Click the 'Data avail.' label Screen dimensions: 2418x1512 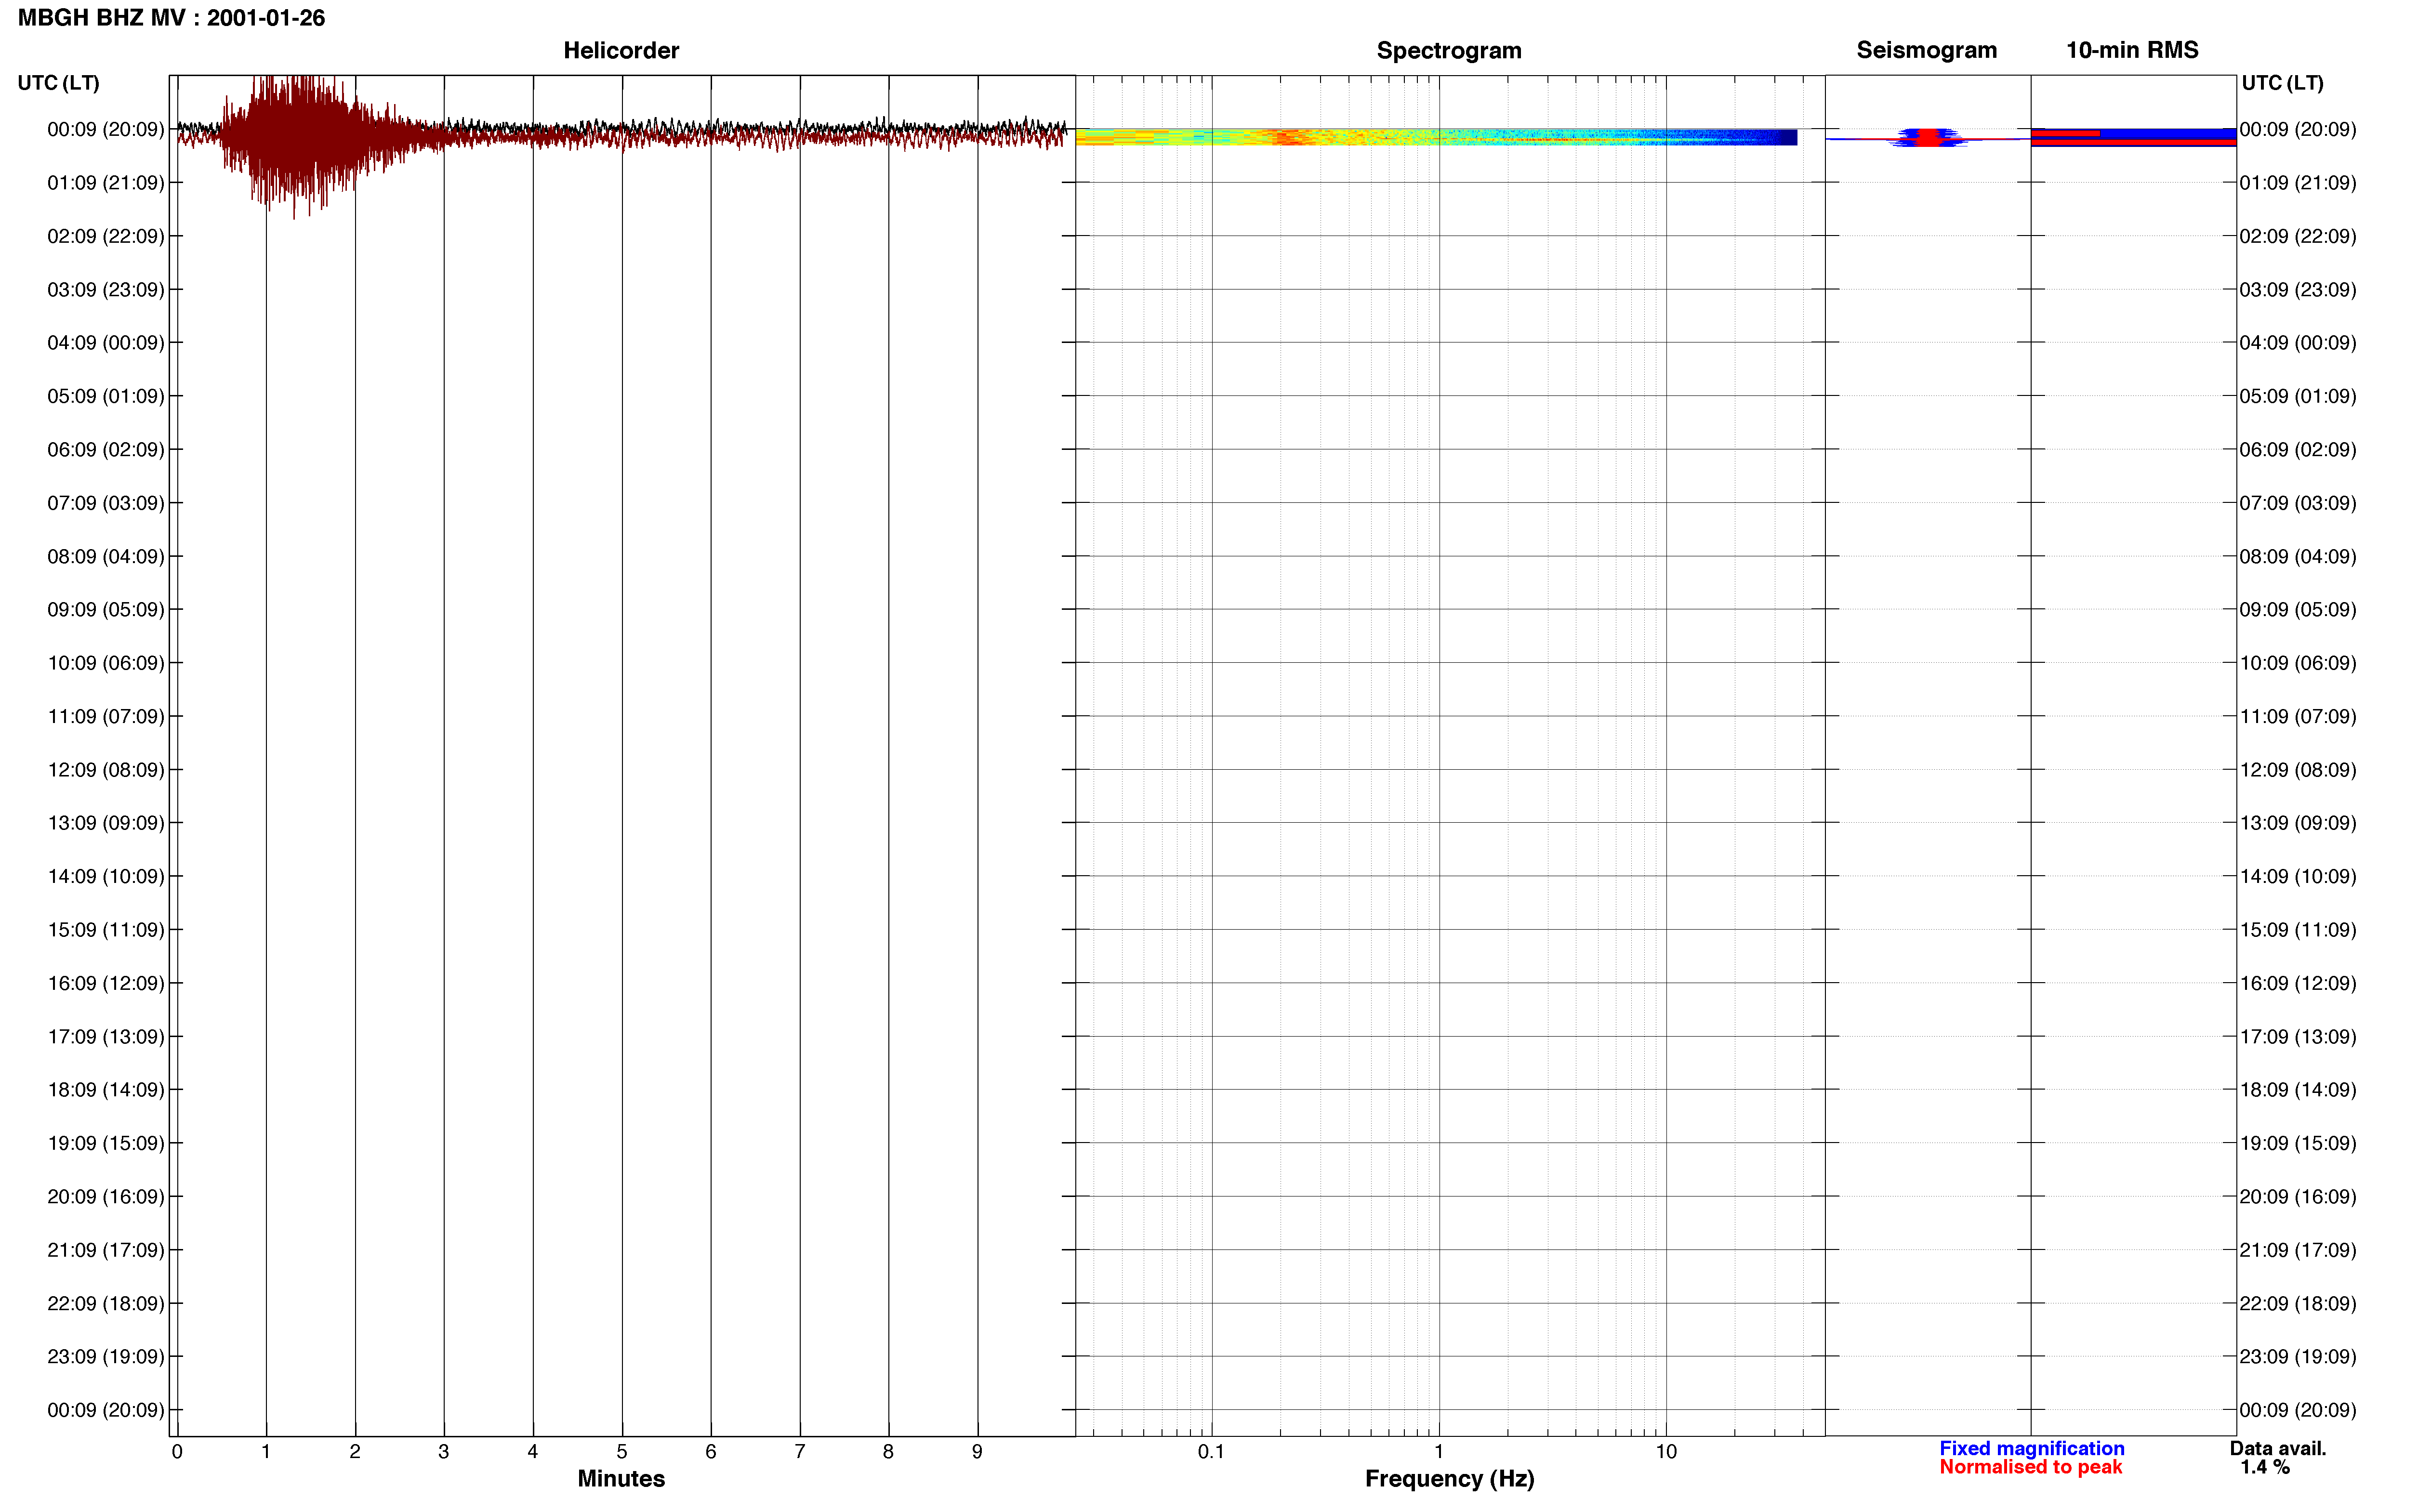(x=2277, y=1448)
